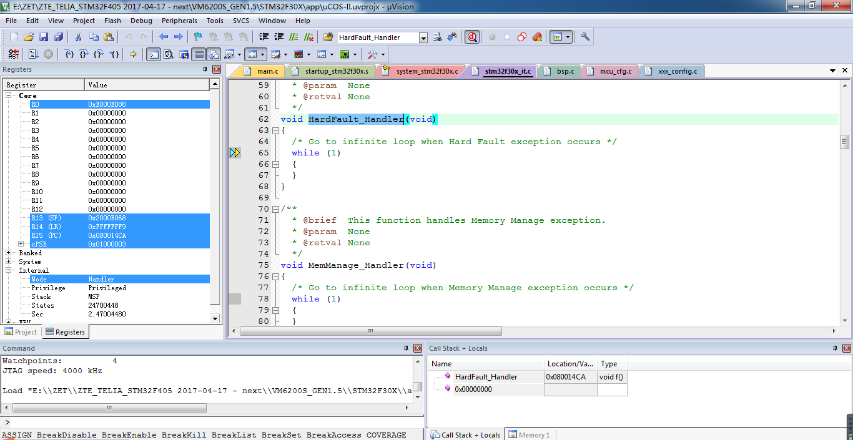Open a file with the folder icon

click(29, 37)
